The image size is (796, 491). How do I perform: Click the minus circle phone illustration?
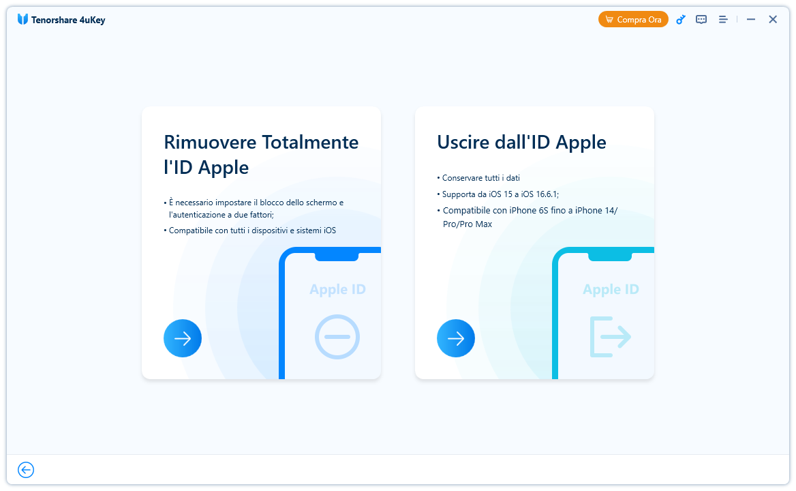337,337
